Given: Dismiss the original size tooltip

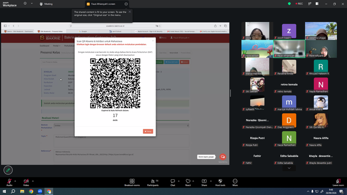Looking at the screenshot, I should tap(130, 12).
